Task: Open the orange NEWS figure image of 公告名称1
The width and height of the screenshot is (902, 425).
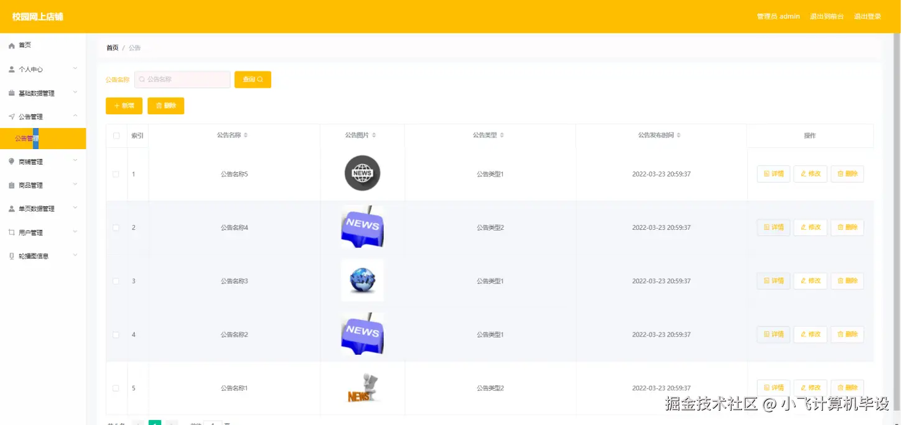Action: tap(363, 388)
